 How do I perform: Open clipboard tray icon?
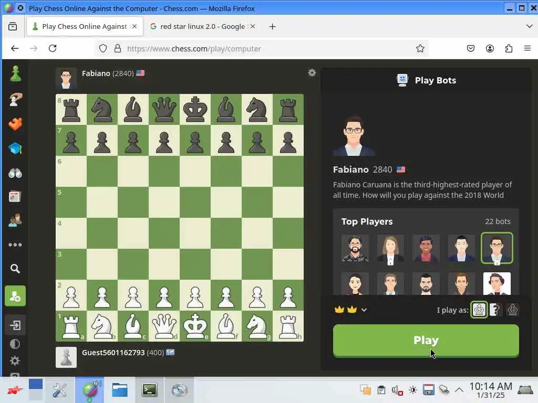click(x=381, y=390)
